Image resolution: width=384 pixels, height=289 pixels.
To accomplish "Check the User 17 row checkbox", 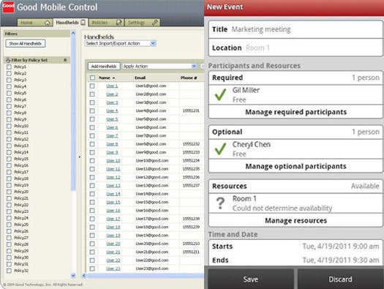I will [92, 219].
